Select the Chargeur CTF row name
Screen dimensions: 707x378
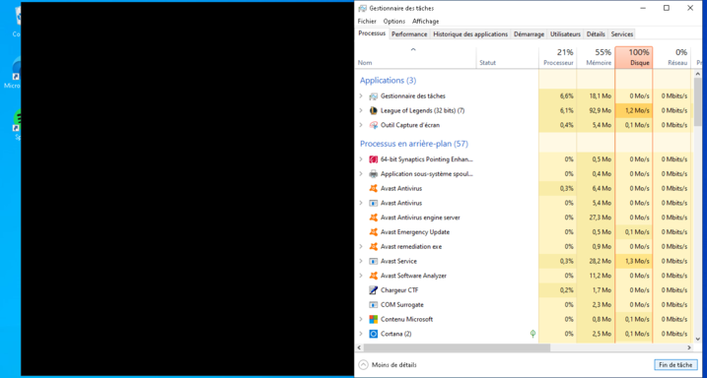click(399, 290)
